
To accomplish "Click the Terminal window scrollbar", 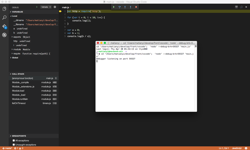I will [196, 78].
